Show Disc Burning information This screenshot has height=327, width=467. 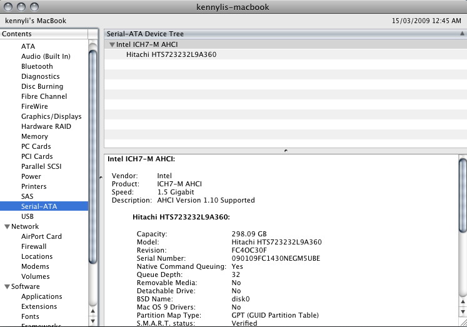click(42, 86)
